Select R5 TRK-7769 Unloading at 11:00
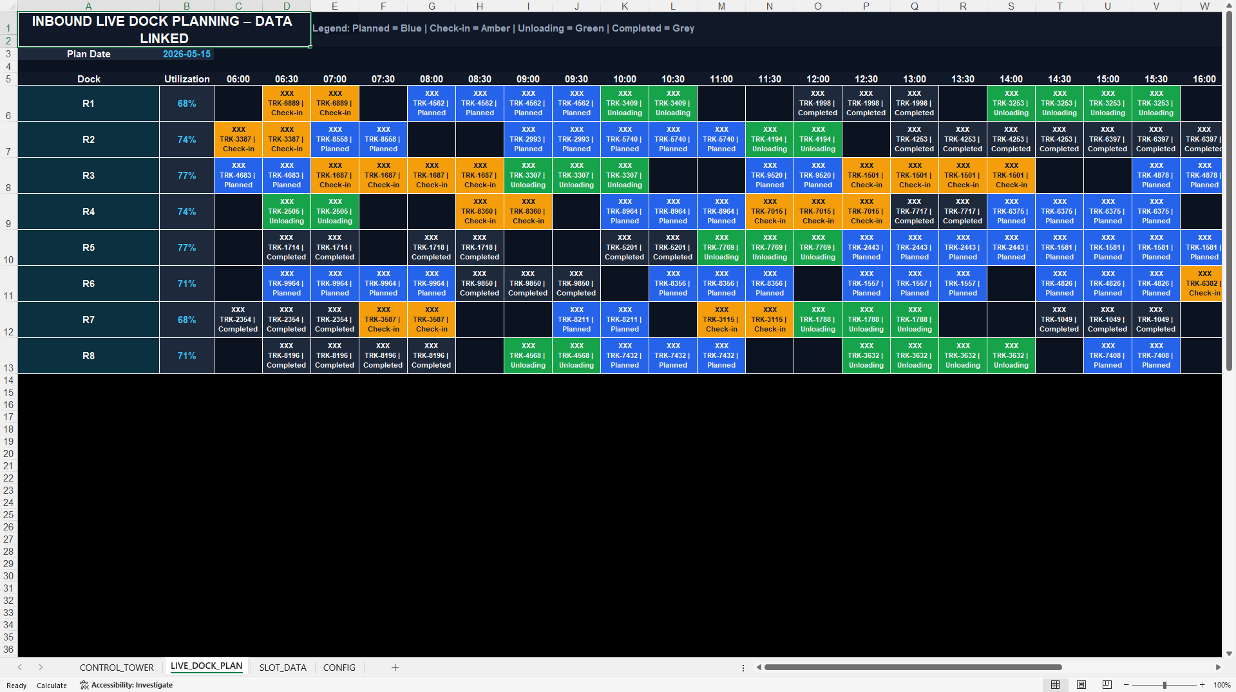Viewport: 1236px width, 692px height. tap(721, 248)
